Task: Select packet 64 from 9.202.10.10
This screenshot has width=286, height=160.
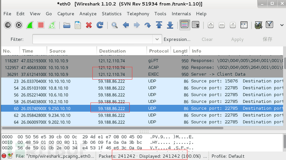Action: coord(142,122)
